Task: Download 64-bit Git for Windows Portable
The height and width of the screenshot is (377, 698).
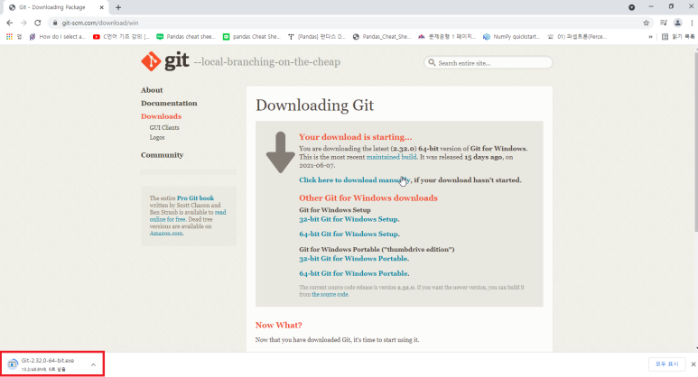Action: [354, 273]
